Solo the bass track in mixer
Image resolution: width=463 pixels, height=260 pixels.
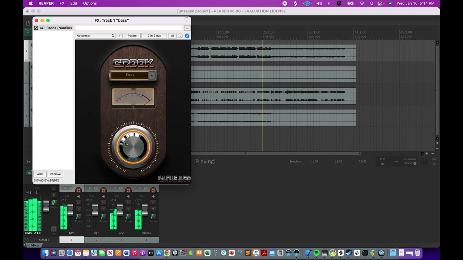78,209
